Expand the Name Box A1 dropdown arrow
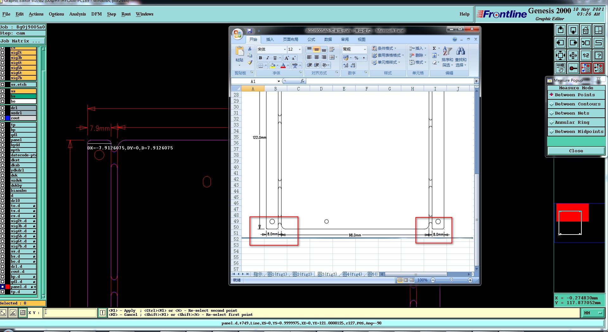This screenshot has width=608, height=332. (279, 81)
